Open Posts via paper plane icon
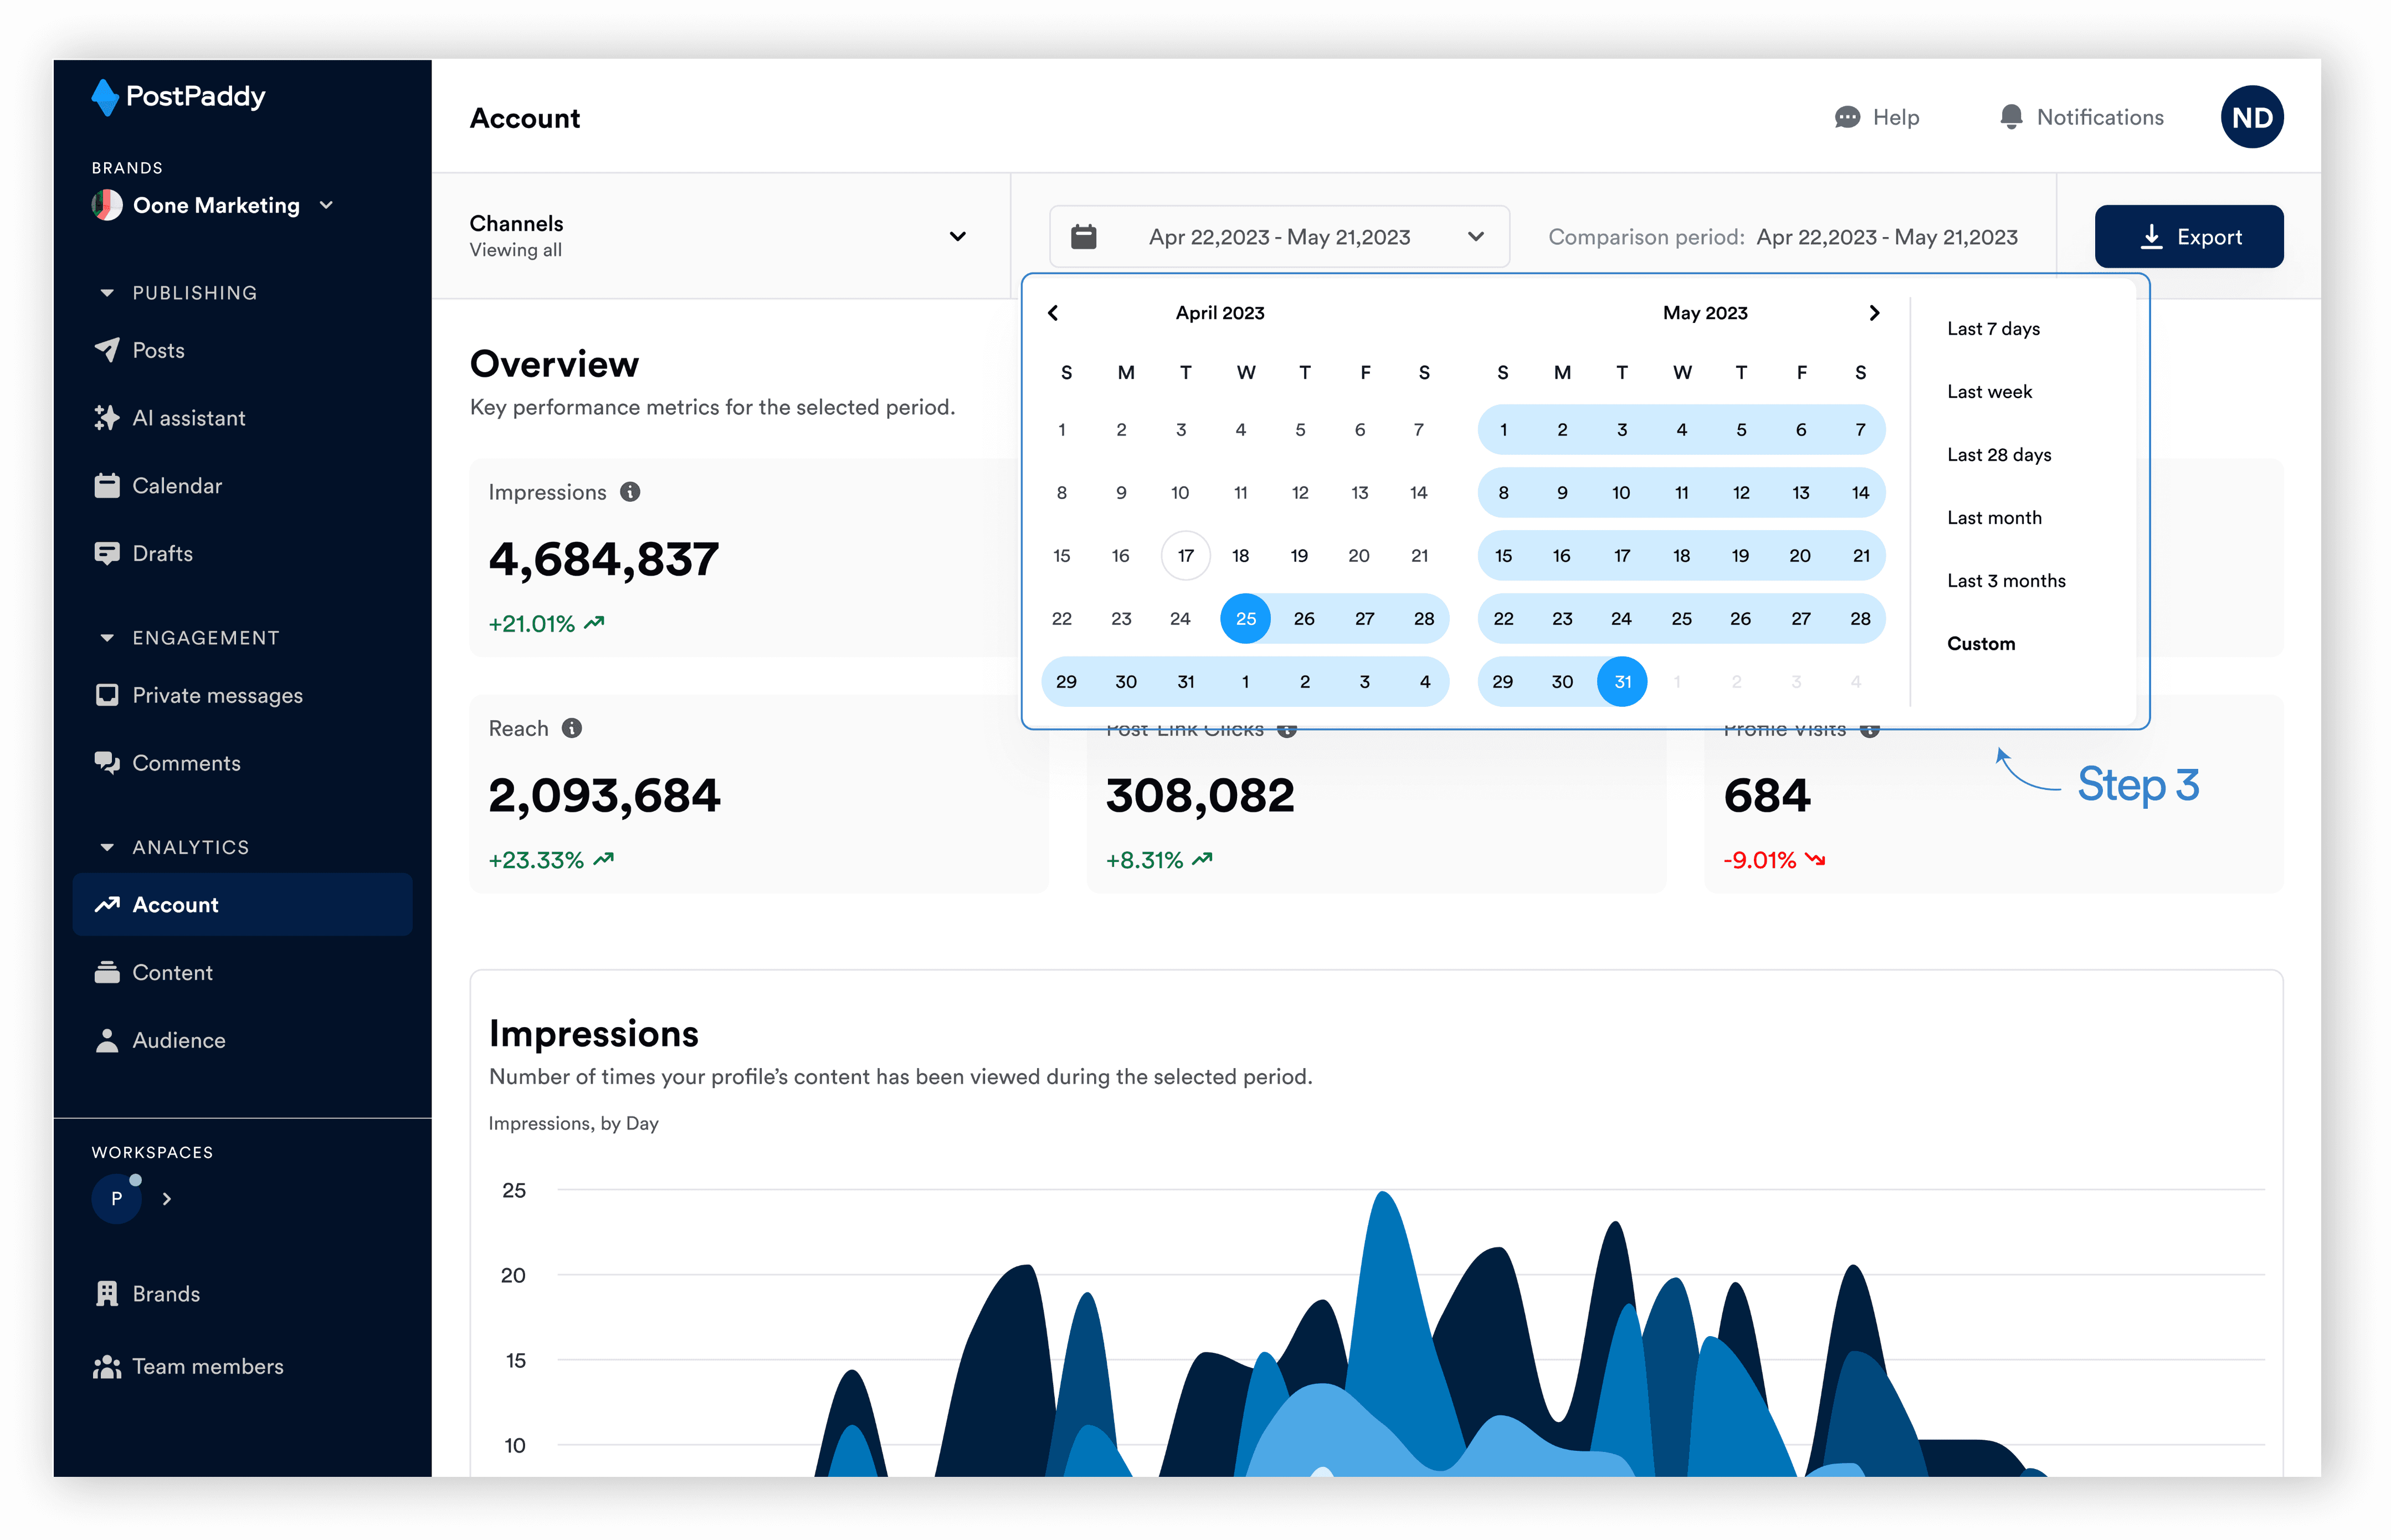This screenshot has height=1540, width=2391. 106,350
